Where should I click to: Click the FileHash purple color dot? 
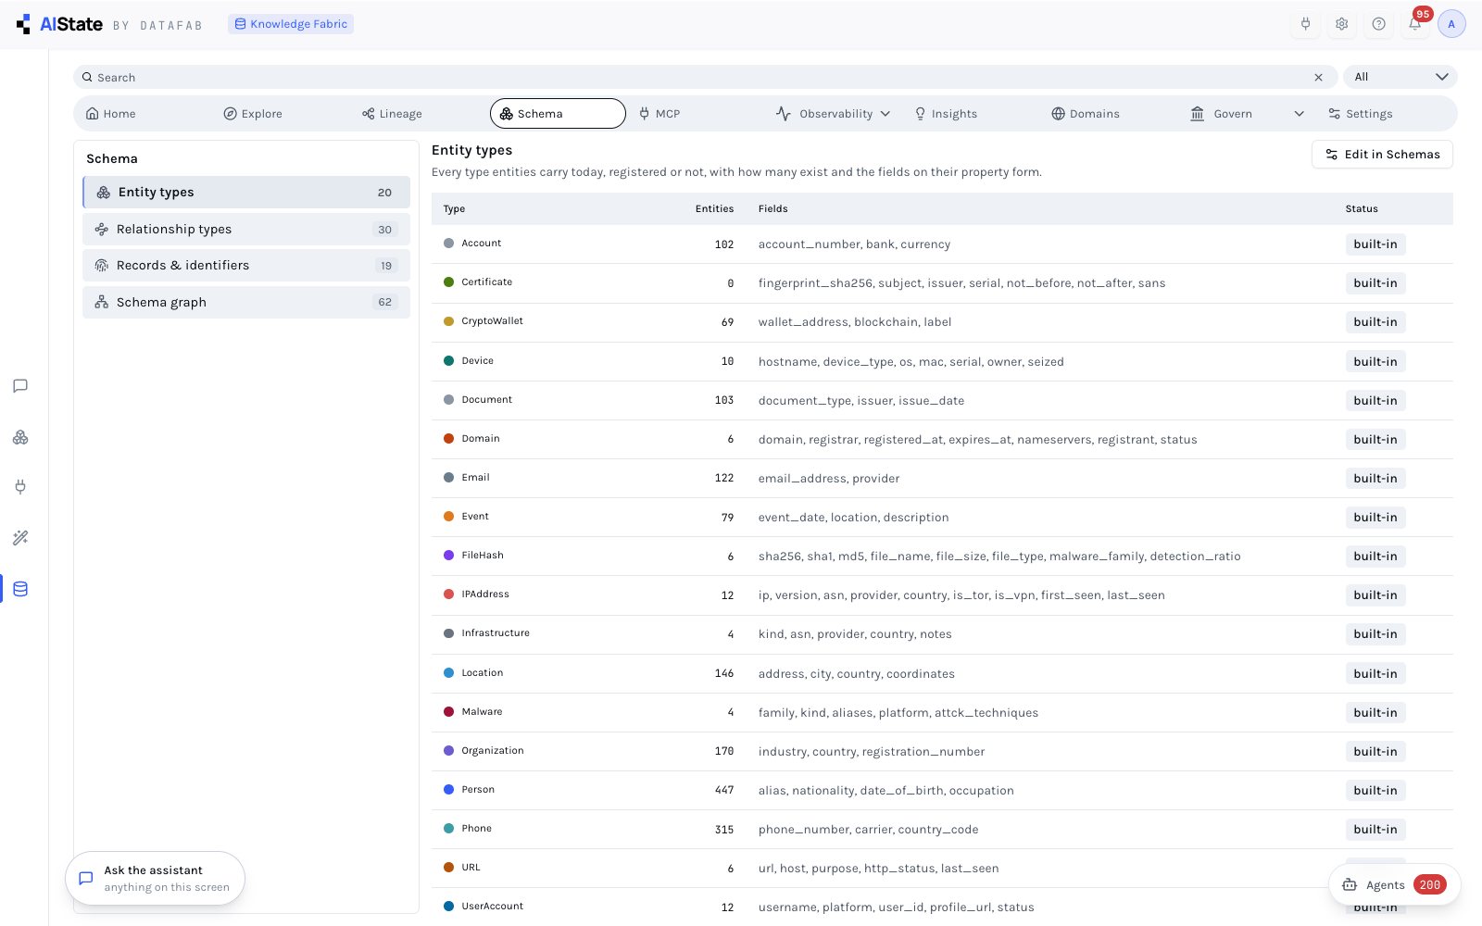click(x=448, y=556)
